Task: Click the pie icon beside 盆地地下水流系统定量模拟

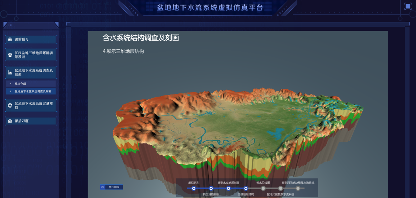Action: click(10, 106)
